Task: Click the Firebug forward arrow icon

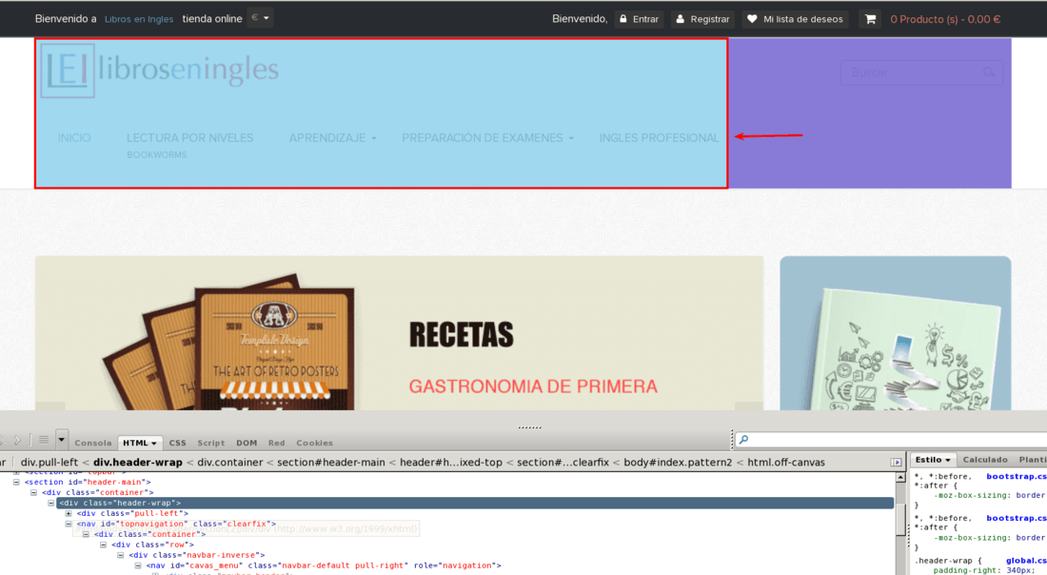Action: [17, 440]
